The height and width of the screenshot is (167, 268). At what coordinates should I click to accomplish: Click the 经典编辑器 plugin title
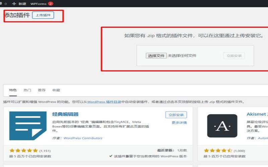point(65,114)
